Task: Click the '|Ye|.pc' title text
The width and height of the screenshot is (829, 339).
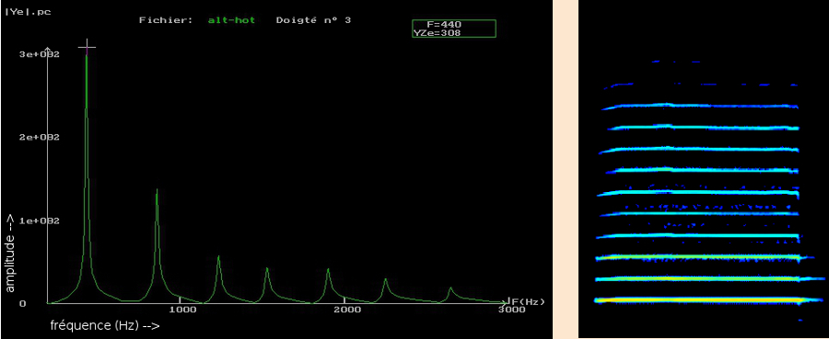Action: tap(28, 11)
